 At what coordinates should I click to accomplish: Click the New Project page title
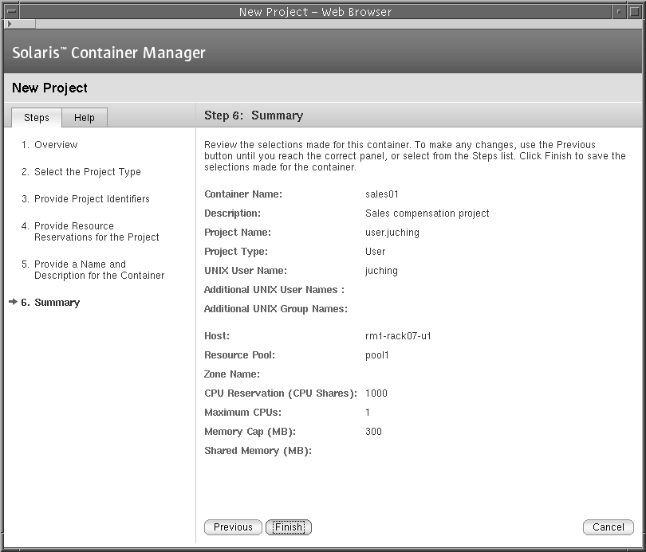click(49, 88)
